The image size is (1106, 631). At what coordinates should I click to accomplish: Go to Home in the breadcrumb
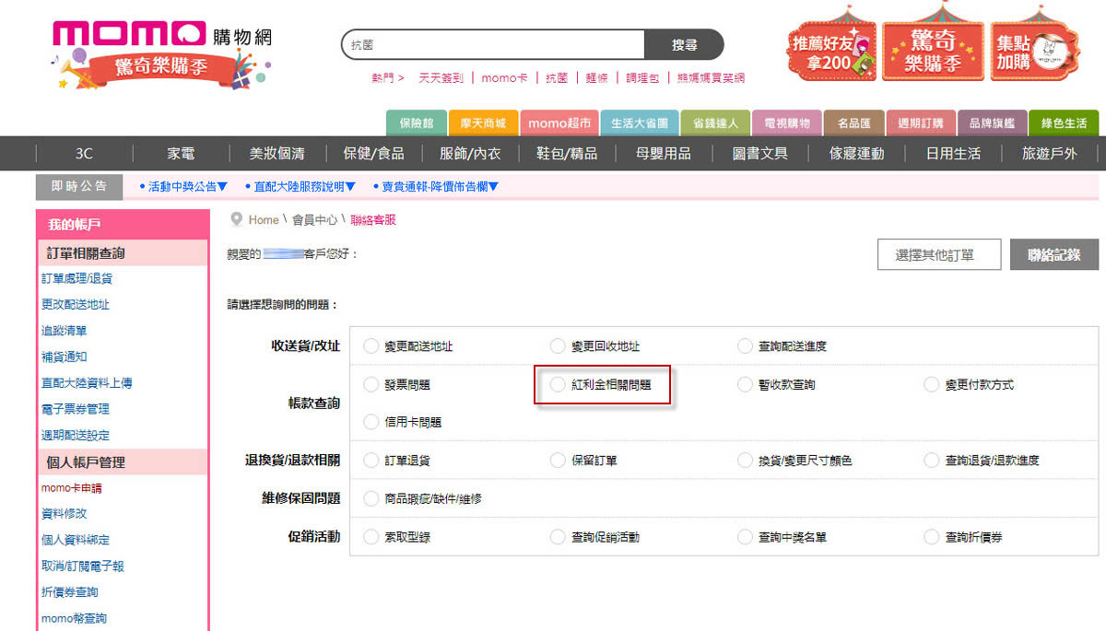[264, 220]
